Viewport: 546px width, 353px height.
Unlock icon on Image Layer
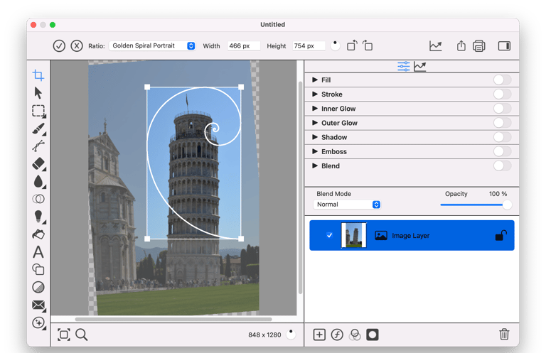click(x=500, y=235)
